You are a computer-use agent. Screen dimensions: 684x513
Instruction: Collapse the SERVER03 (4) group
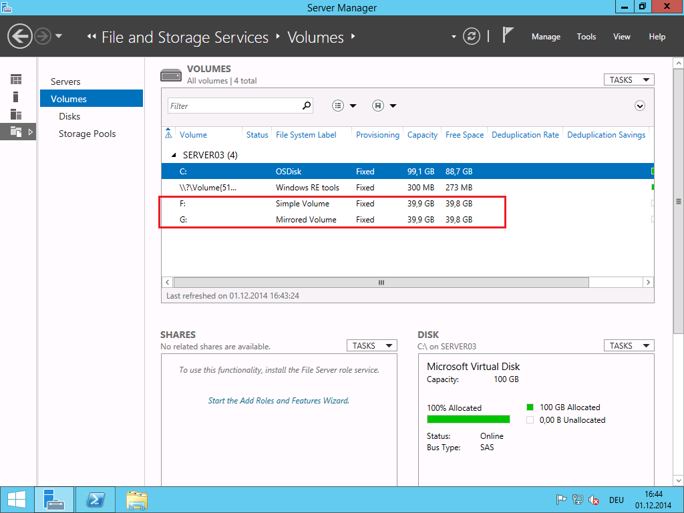[174, 155]
